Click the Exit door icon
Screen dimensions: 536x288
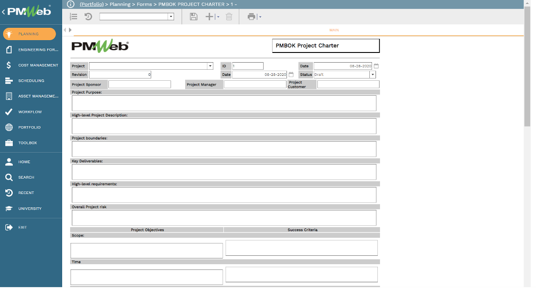click(9, 228)
